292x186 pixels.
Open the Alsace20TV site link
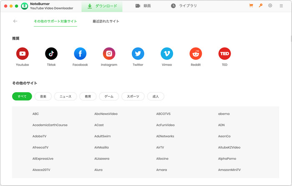(x=41, y=170)
